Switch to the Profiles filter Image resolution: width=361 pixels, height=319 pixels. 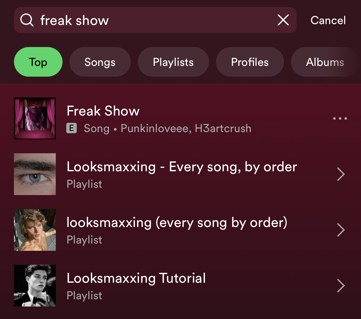point(250,62)
